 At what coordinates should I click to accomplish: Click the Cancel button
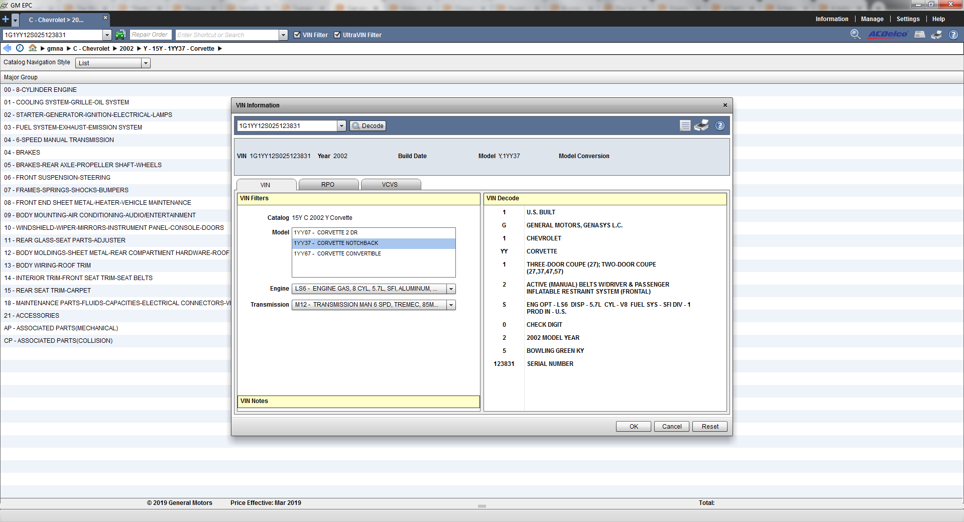[672, 427]
